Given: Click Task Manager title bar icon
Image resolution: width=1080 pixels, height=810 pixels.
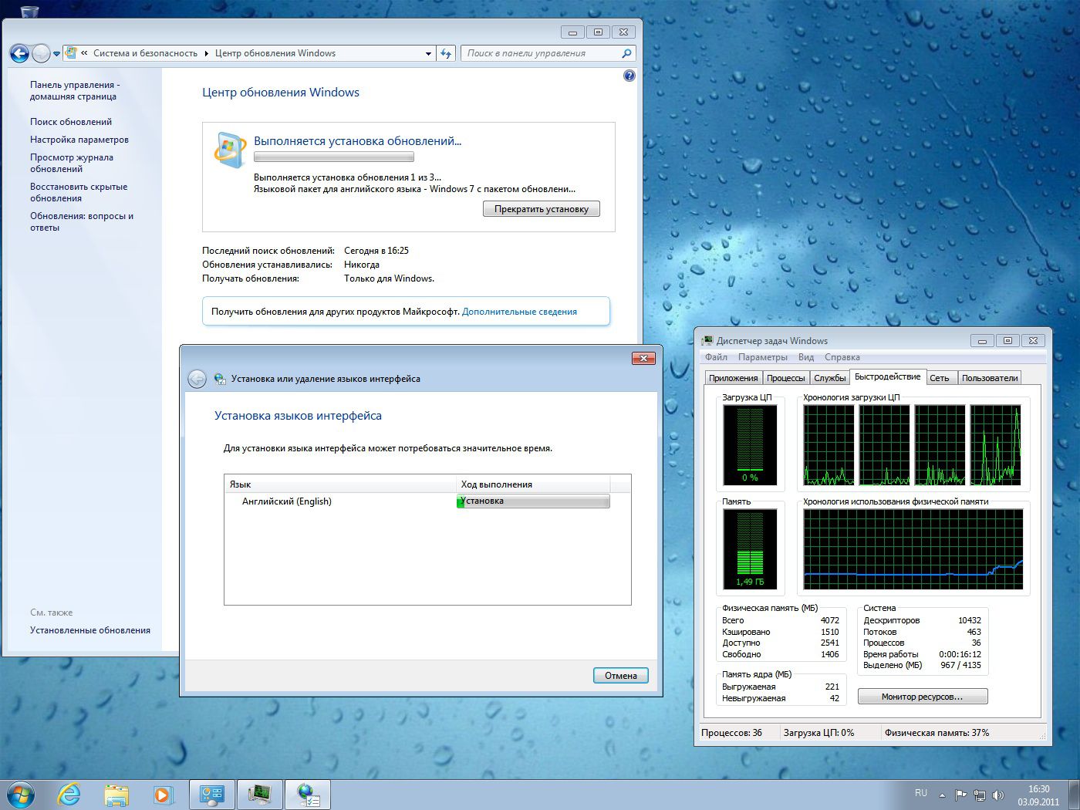Looking at the screenshot, I should click(707, 341).
